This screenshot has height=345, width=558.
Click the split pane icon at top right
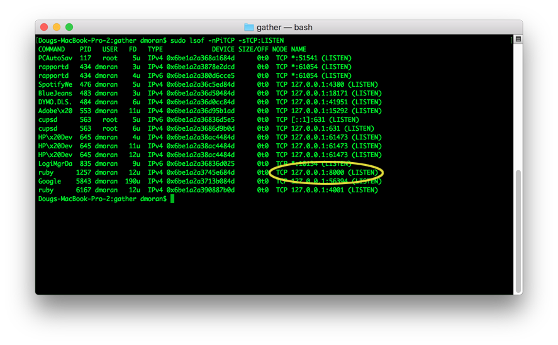(518, 39)
